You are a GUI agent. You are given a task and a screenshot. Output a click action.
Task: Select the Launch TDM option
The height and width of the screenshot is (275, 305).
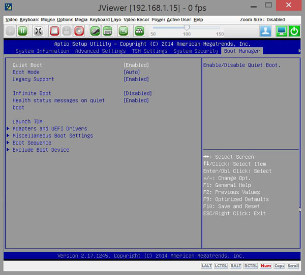(27, 122)
